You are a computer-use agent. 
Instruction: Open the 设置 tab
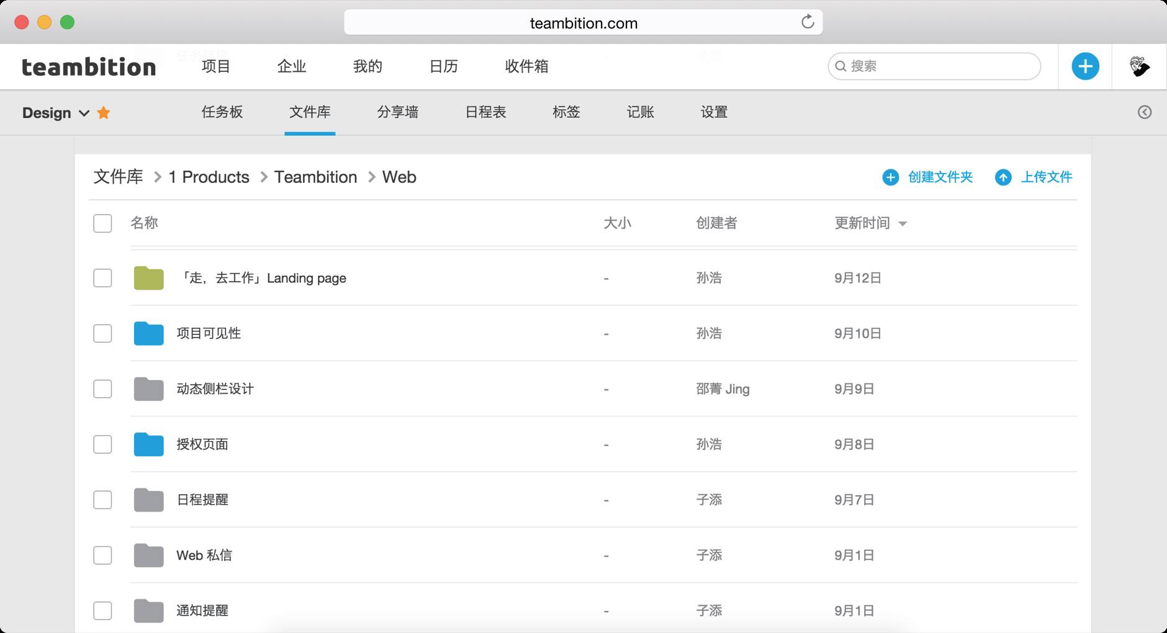(714, 112)
